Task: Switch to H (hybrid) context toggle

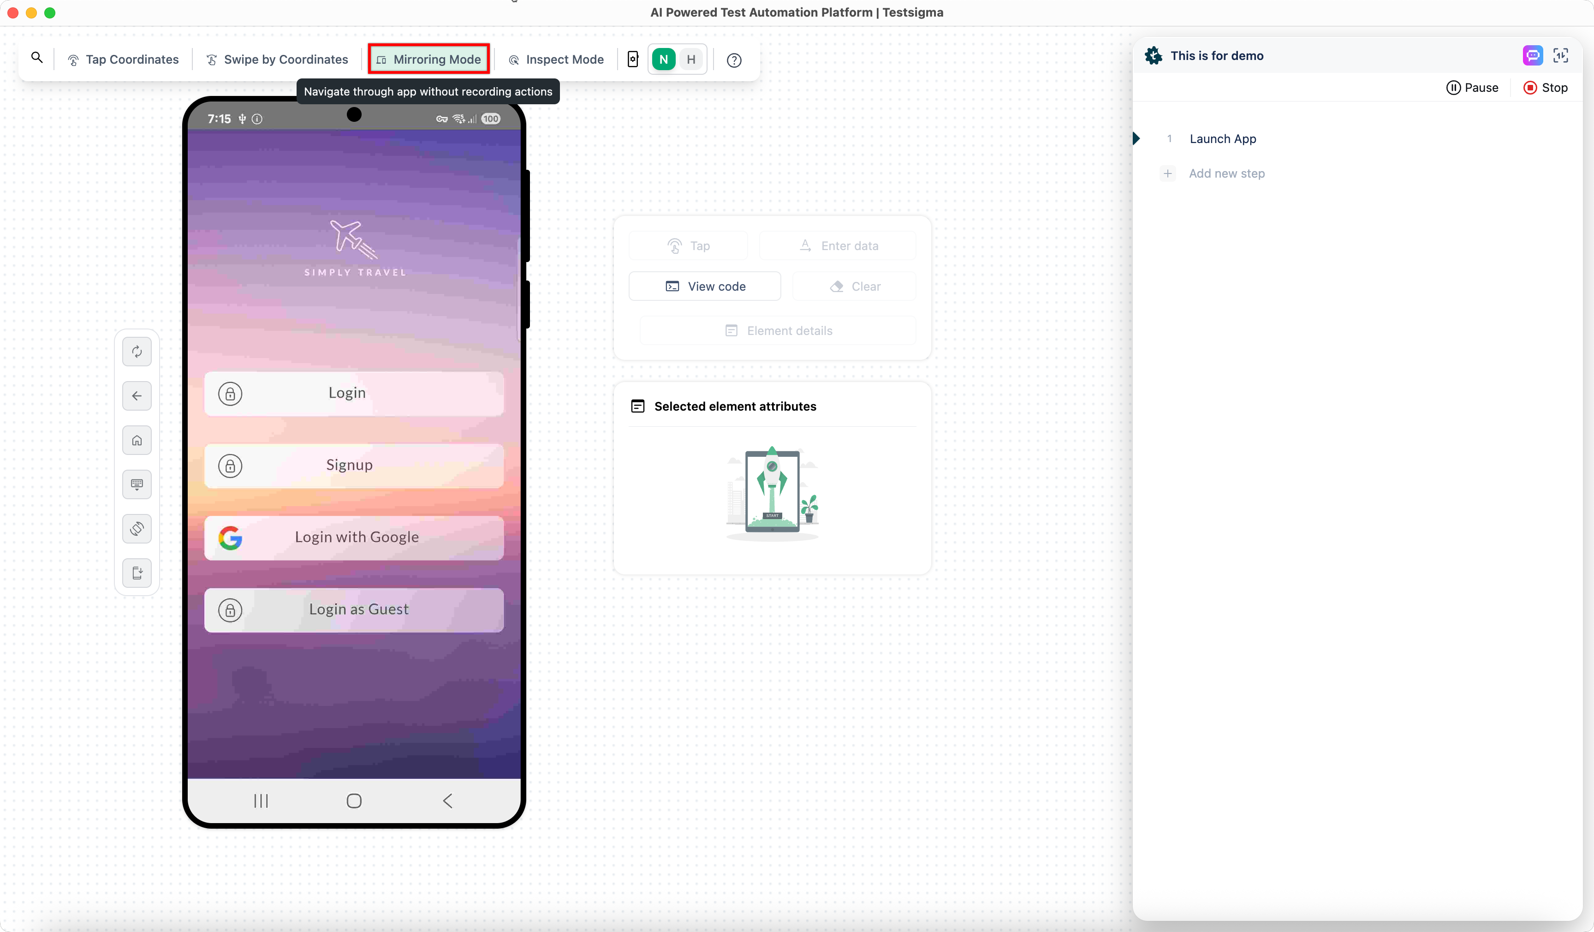Action: 691,60
